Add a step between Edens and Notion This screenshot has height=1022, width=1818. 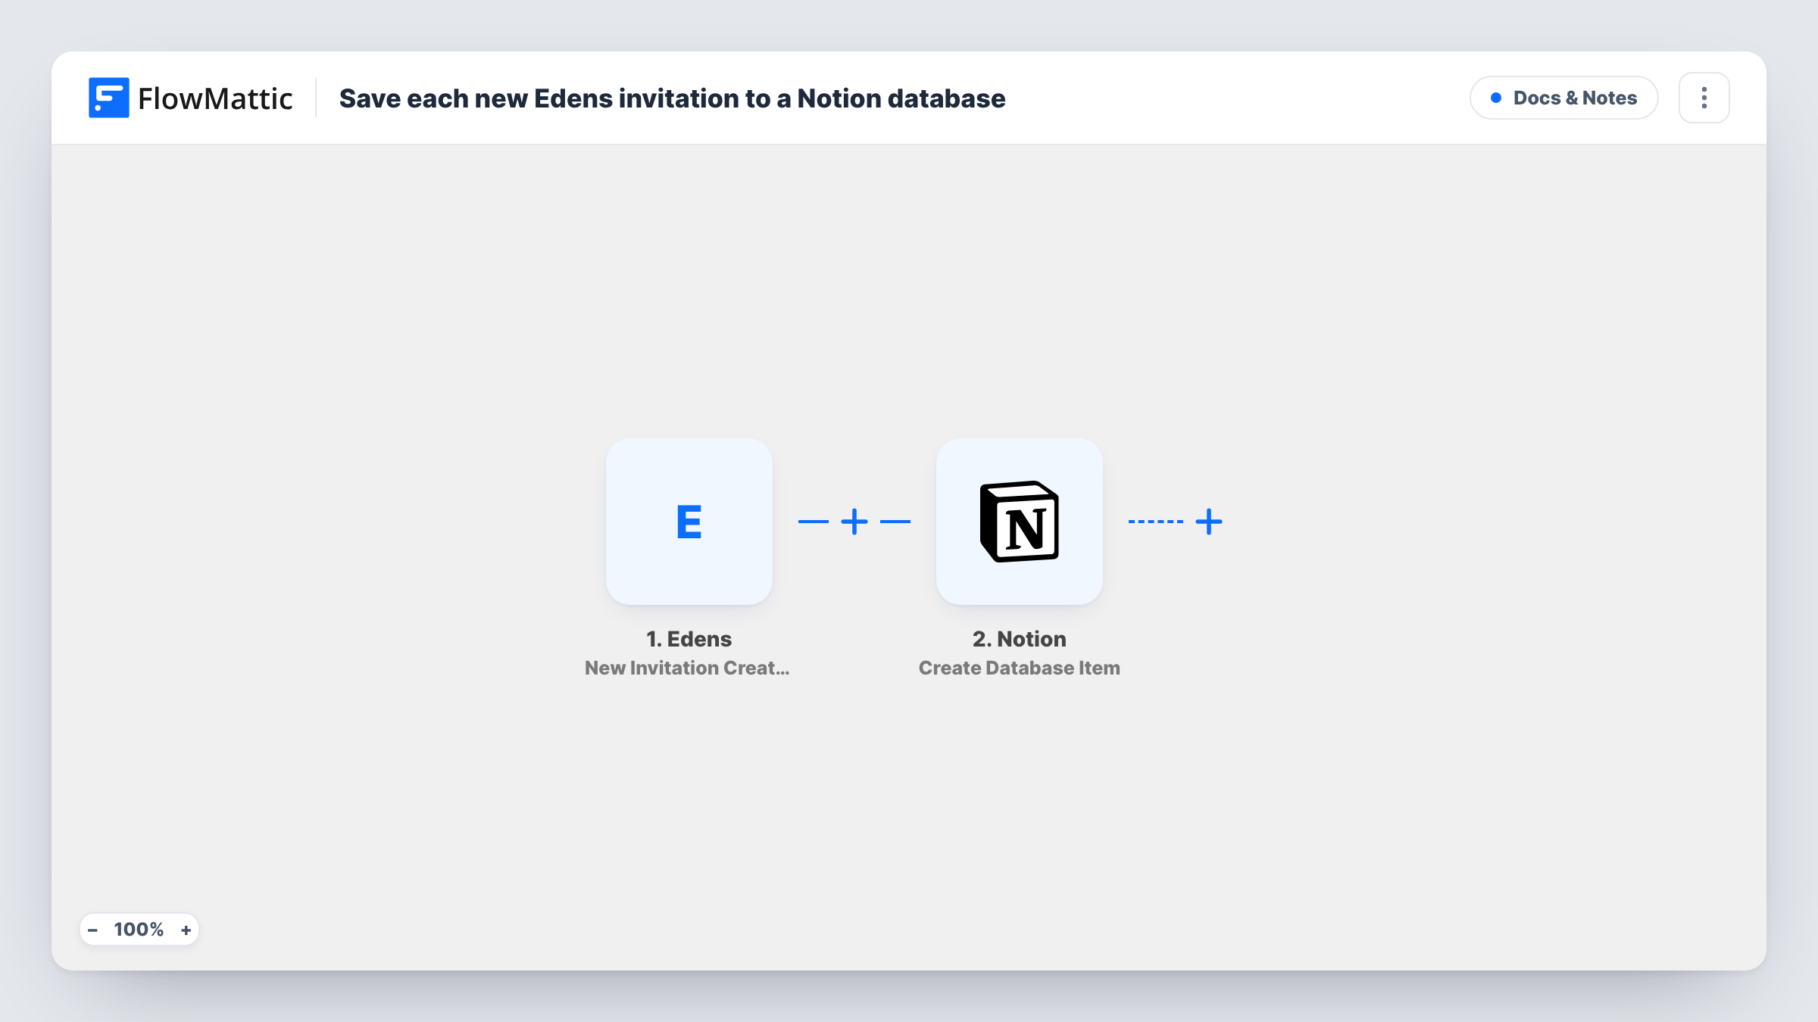pyautogui.click(x=854, y=522)
